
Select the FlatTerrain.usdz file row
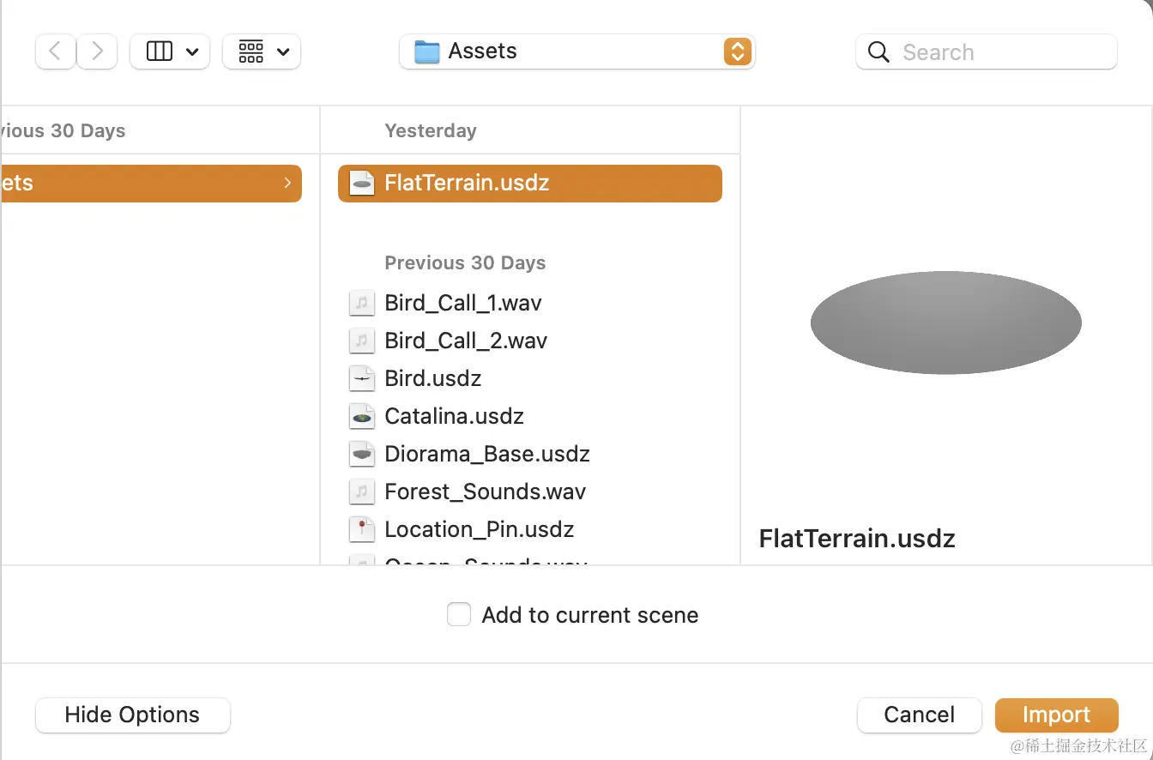click(529, 184)
